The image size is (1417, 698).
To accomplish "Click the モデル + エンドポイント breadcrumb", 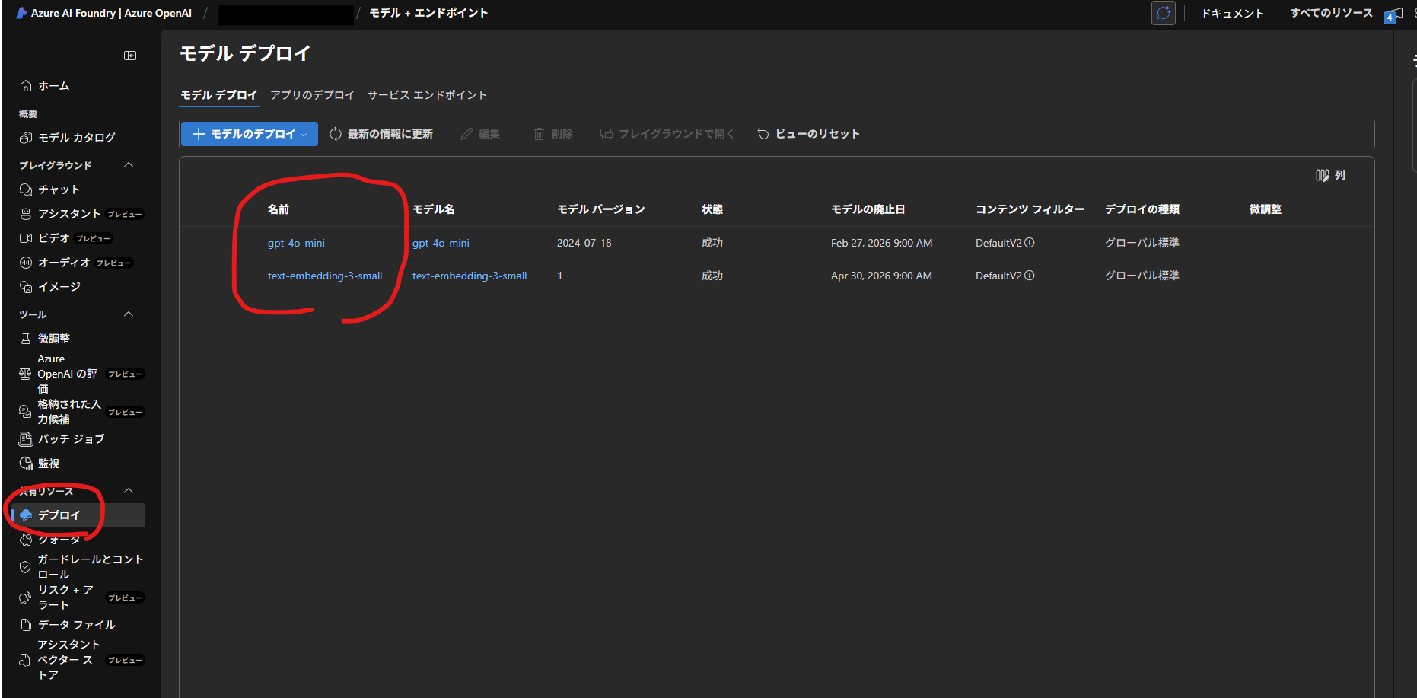I will [x=428, y=13].
